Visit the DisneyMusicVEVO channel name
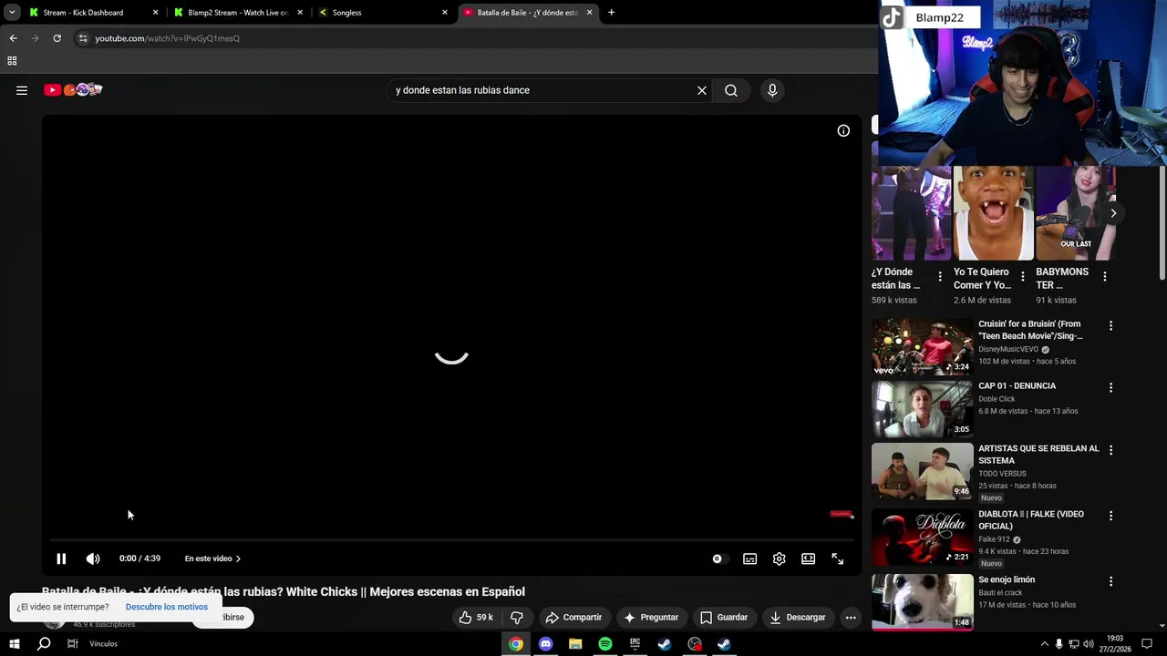Image resolution: width=1167 pixels, height=656 pixels. pos(1008,350)
